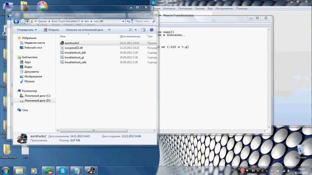Click scroll-up arrow in text window
Viewport: 312px width, 175px height.
269,30
